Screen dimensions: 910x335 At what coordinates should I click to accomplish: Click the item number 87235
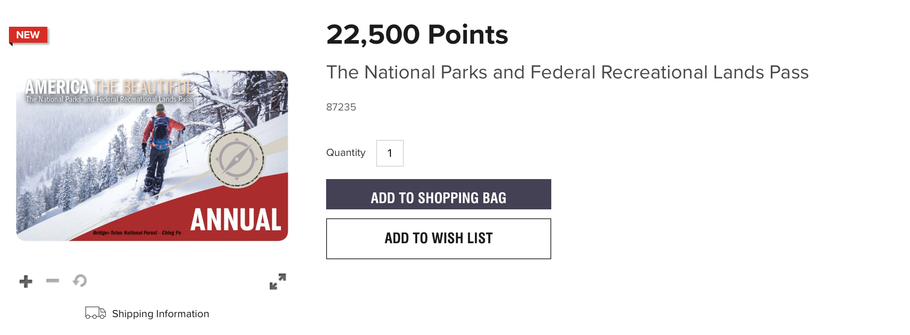point(341,107)
